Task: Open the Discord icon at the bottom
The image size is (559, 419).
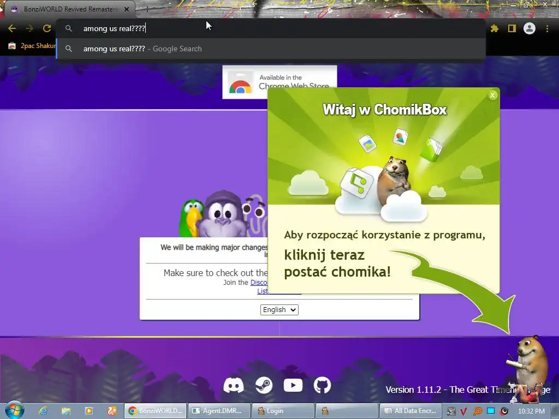Action: [234, 386]
